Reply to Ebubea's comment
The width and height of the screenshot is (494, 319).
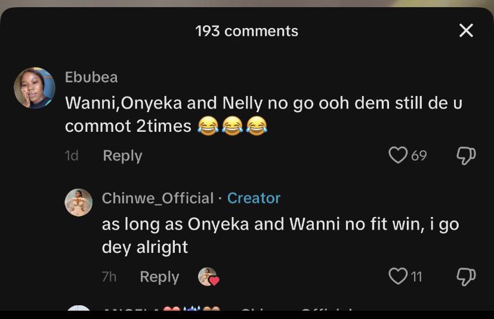pos(122,156)
